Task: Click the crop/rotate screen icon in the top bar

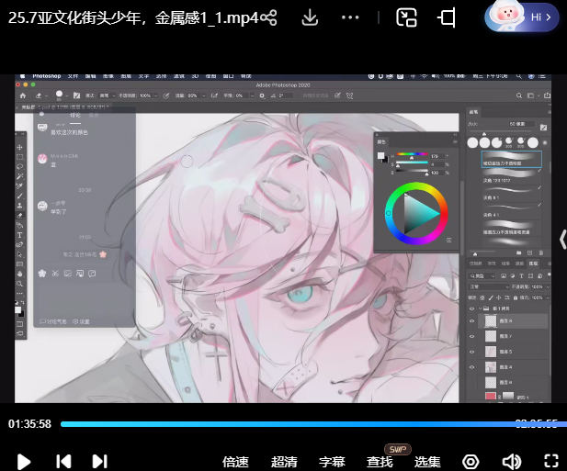Action: click(x=448, y=17)
